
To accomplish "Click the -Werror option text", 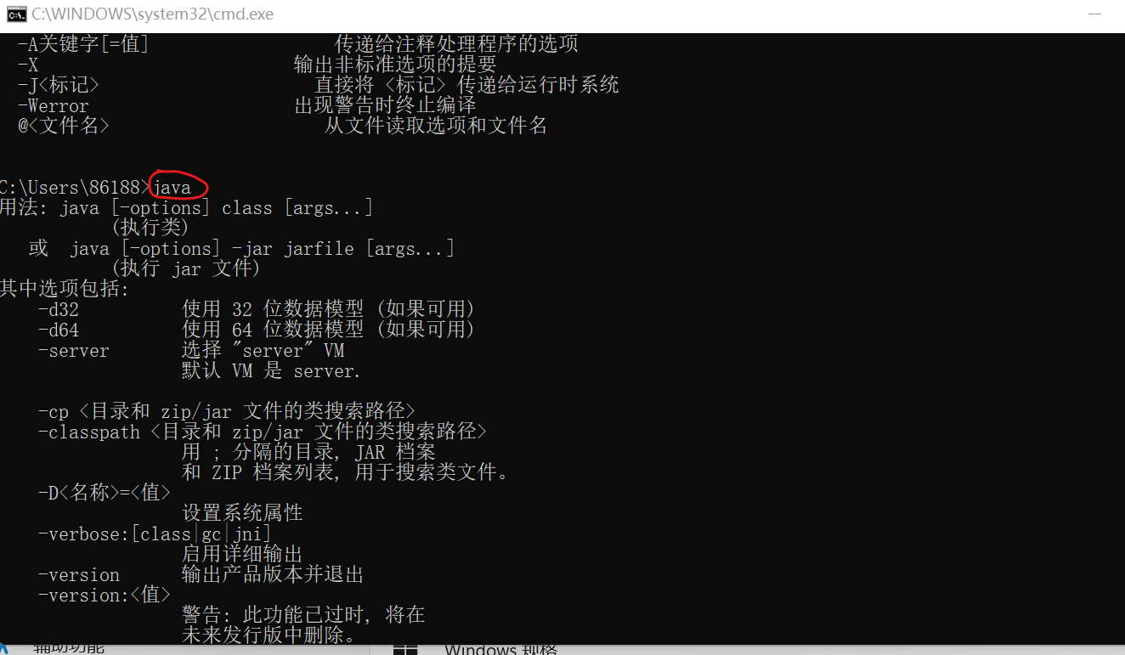I will click(53, 106).
